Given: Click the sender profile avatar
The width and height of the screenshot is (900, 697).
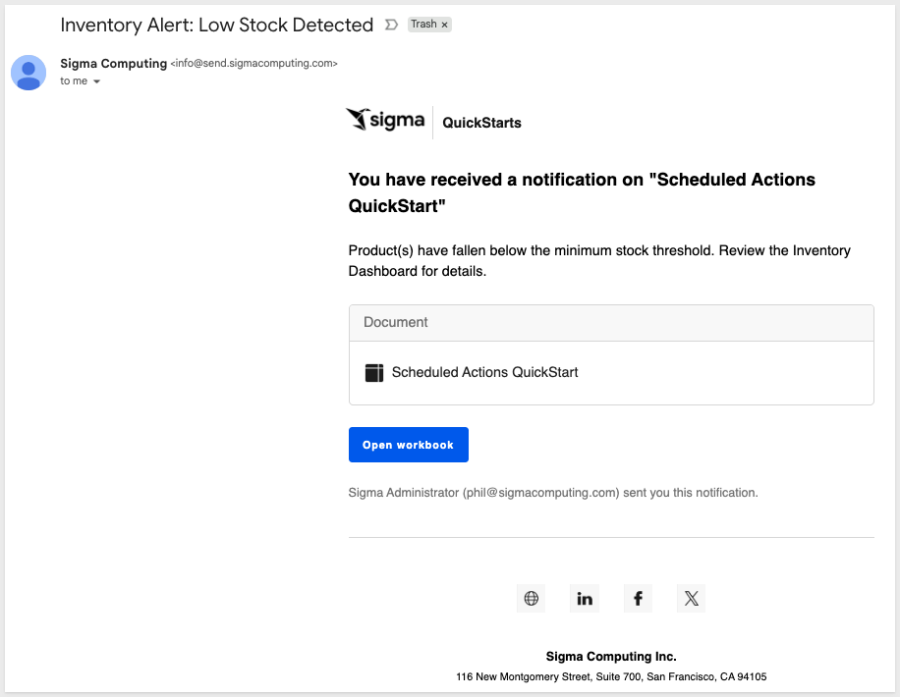Looking at the screenshot, I should point(28,72).
